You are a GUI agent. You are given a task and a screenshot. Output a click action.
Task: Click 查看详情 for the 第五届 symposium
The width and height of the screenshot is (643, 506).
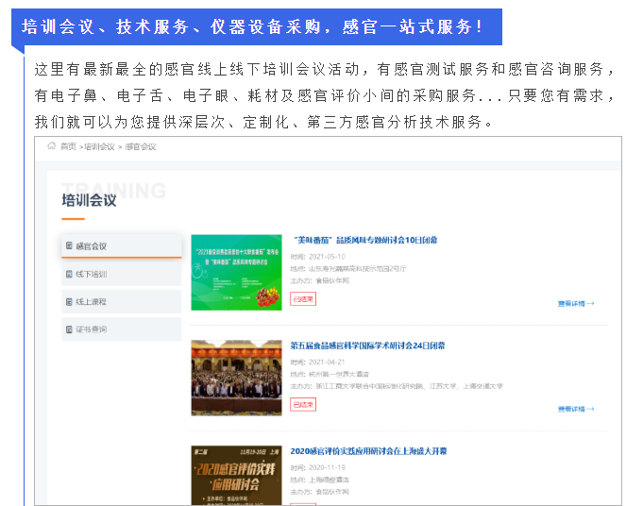(x=575, y=409)
